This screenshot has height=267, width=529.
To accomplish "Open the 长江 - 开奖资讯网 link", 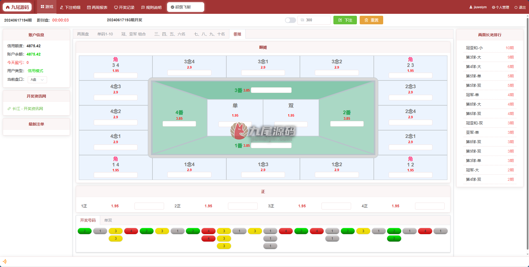I will [28, 109].
